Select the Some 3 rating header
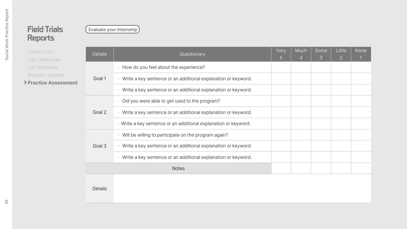The image size is (407, 229). [x=321, y=54]
